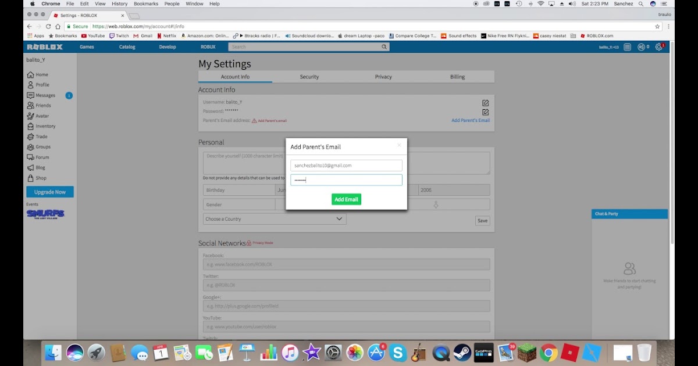698x366 pixels.
Task: Open Develop in Roblox navigation
Action: coord(167,47)
